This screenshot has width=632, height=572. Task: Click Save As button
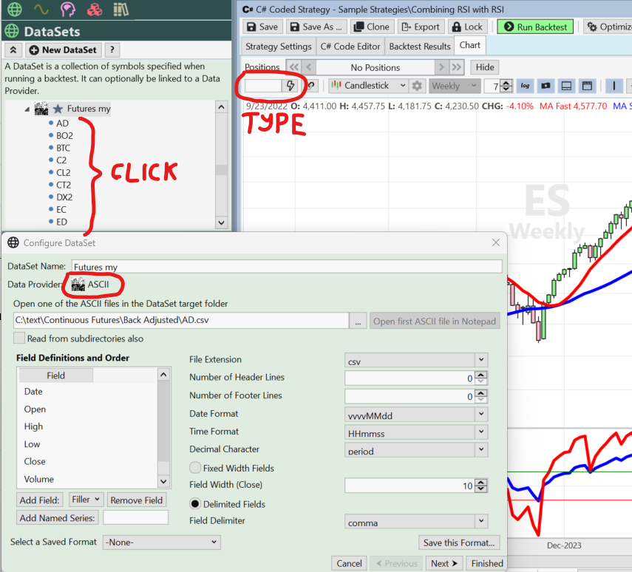[316, 27]
